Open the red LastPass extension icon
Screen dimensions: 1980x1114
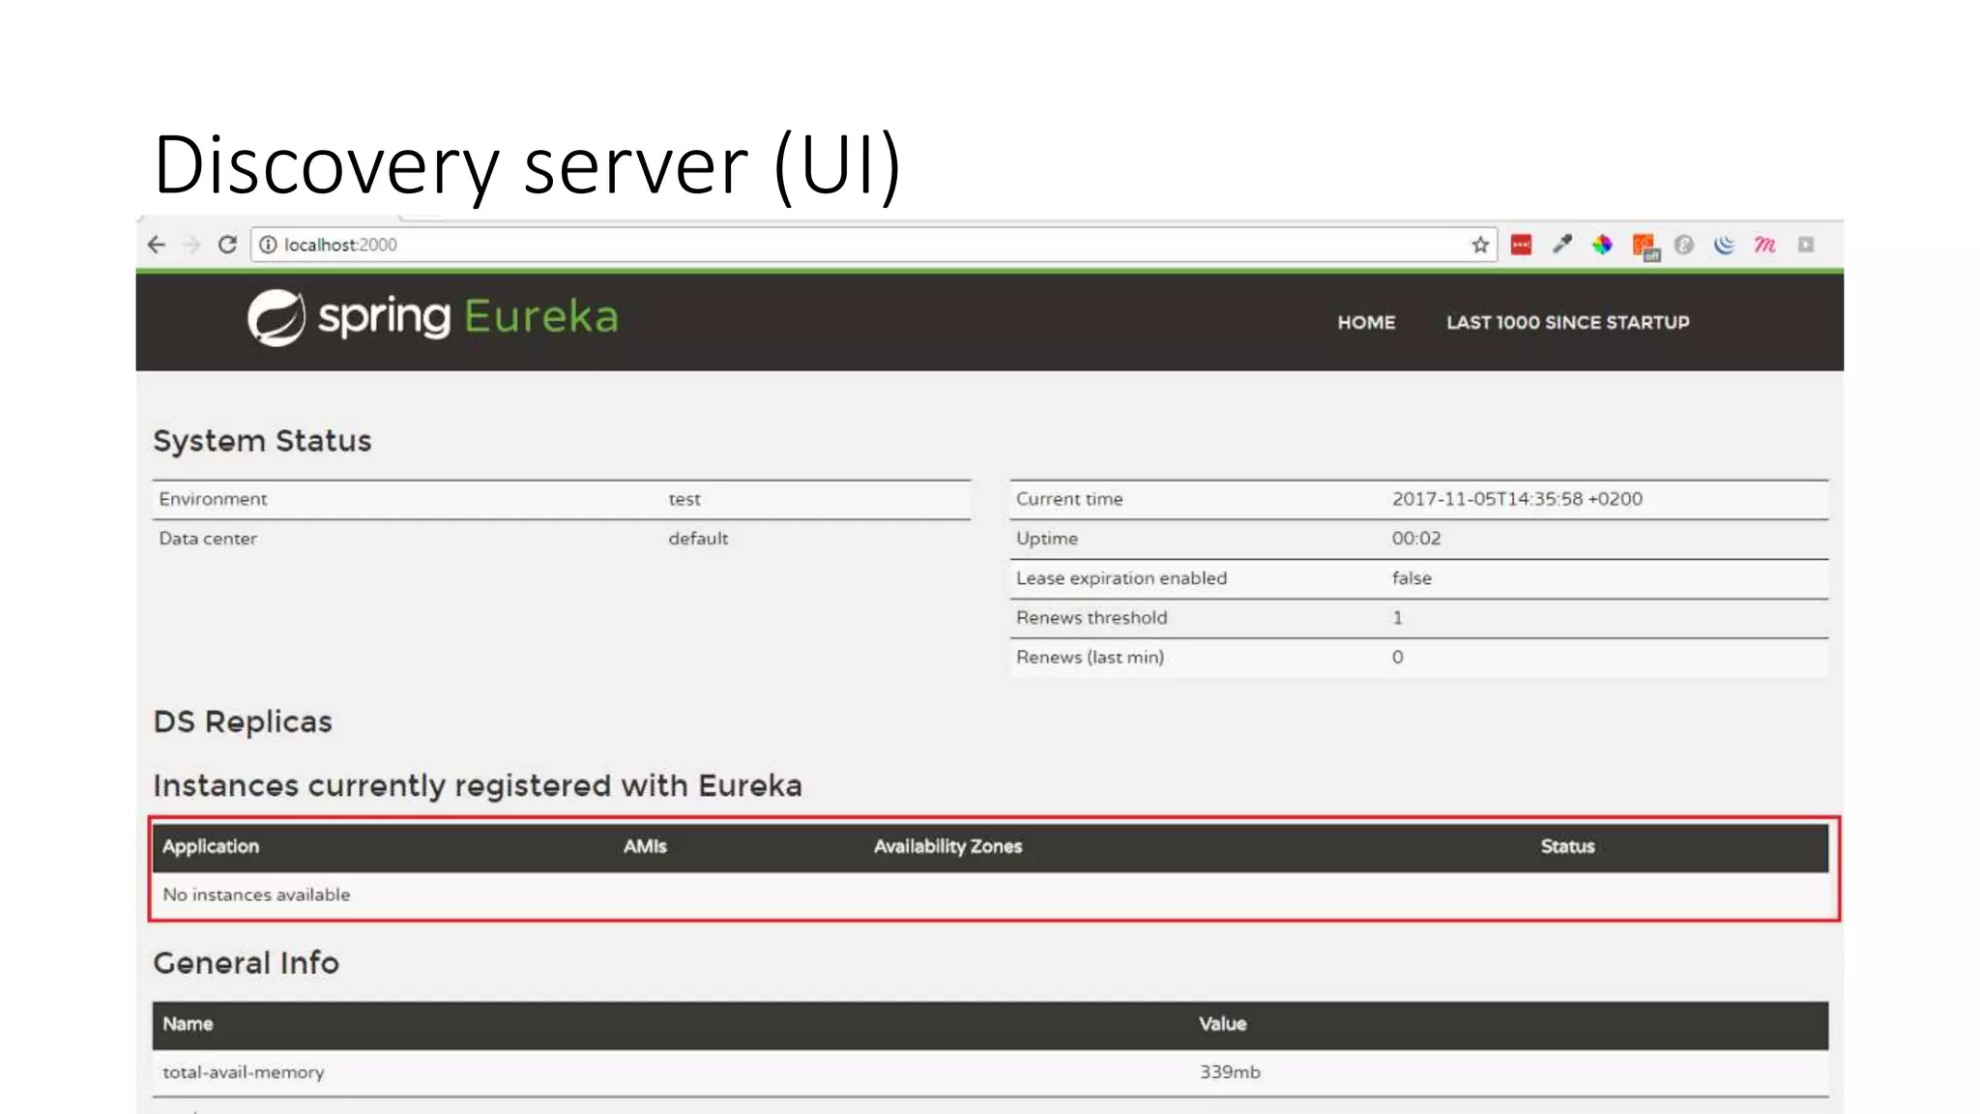click(x=1521, y=245)
